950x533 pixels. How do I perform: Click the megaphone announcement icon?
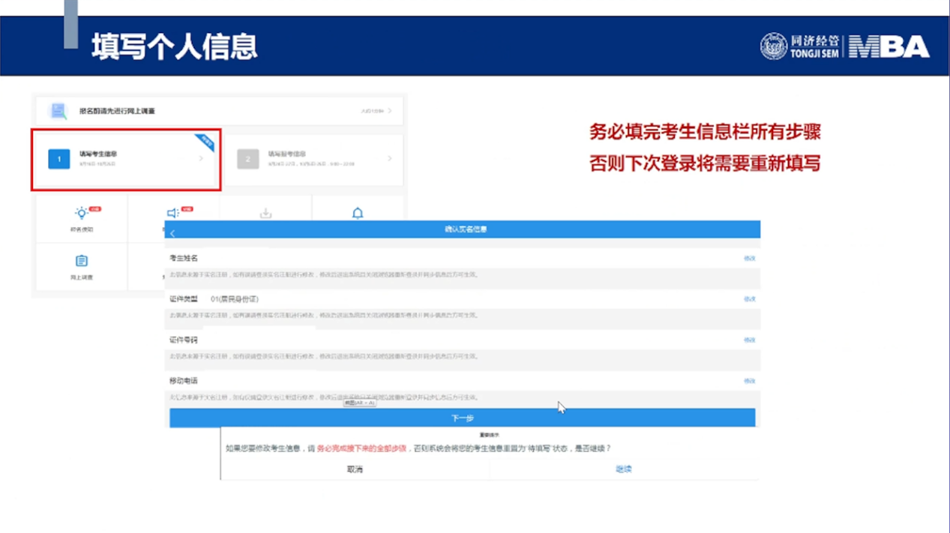point(173,214)
